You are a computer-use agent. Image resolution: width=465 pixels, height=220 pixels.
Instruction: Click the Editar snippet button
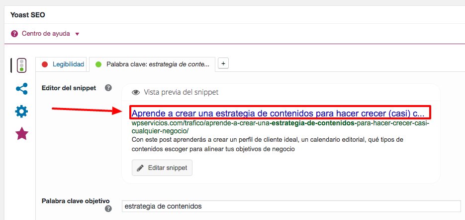162,168
